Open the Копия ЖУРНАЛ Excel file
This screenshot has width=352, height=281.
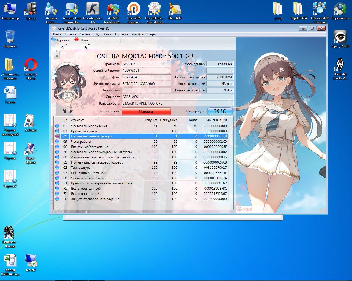point(10,265)
